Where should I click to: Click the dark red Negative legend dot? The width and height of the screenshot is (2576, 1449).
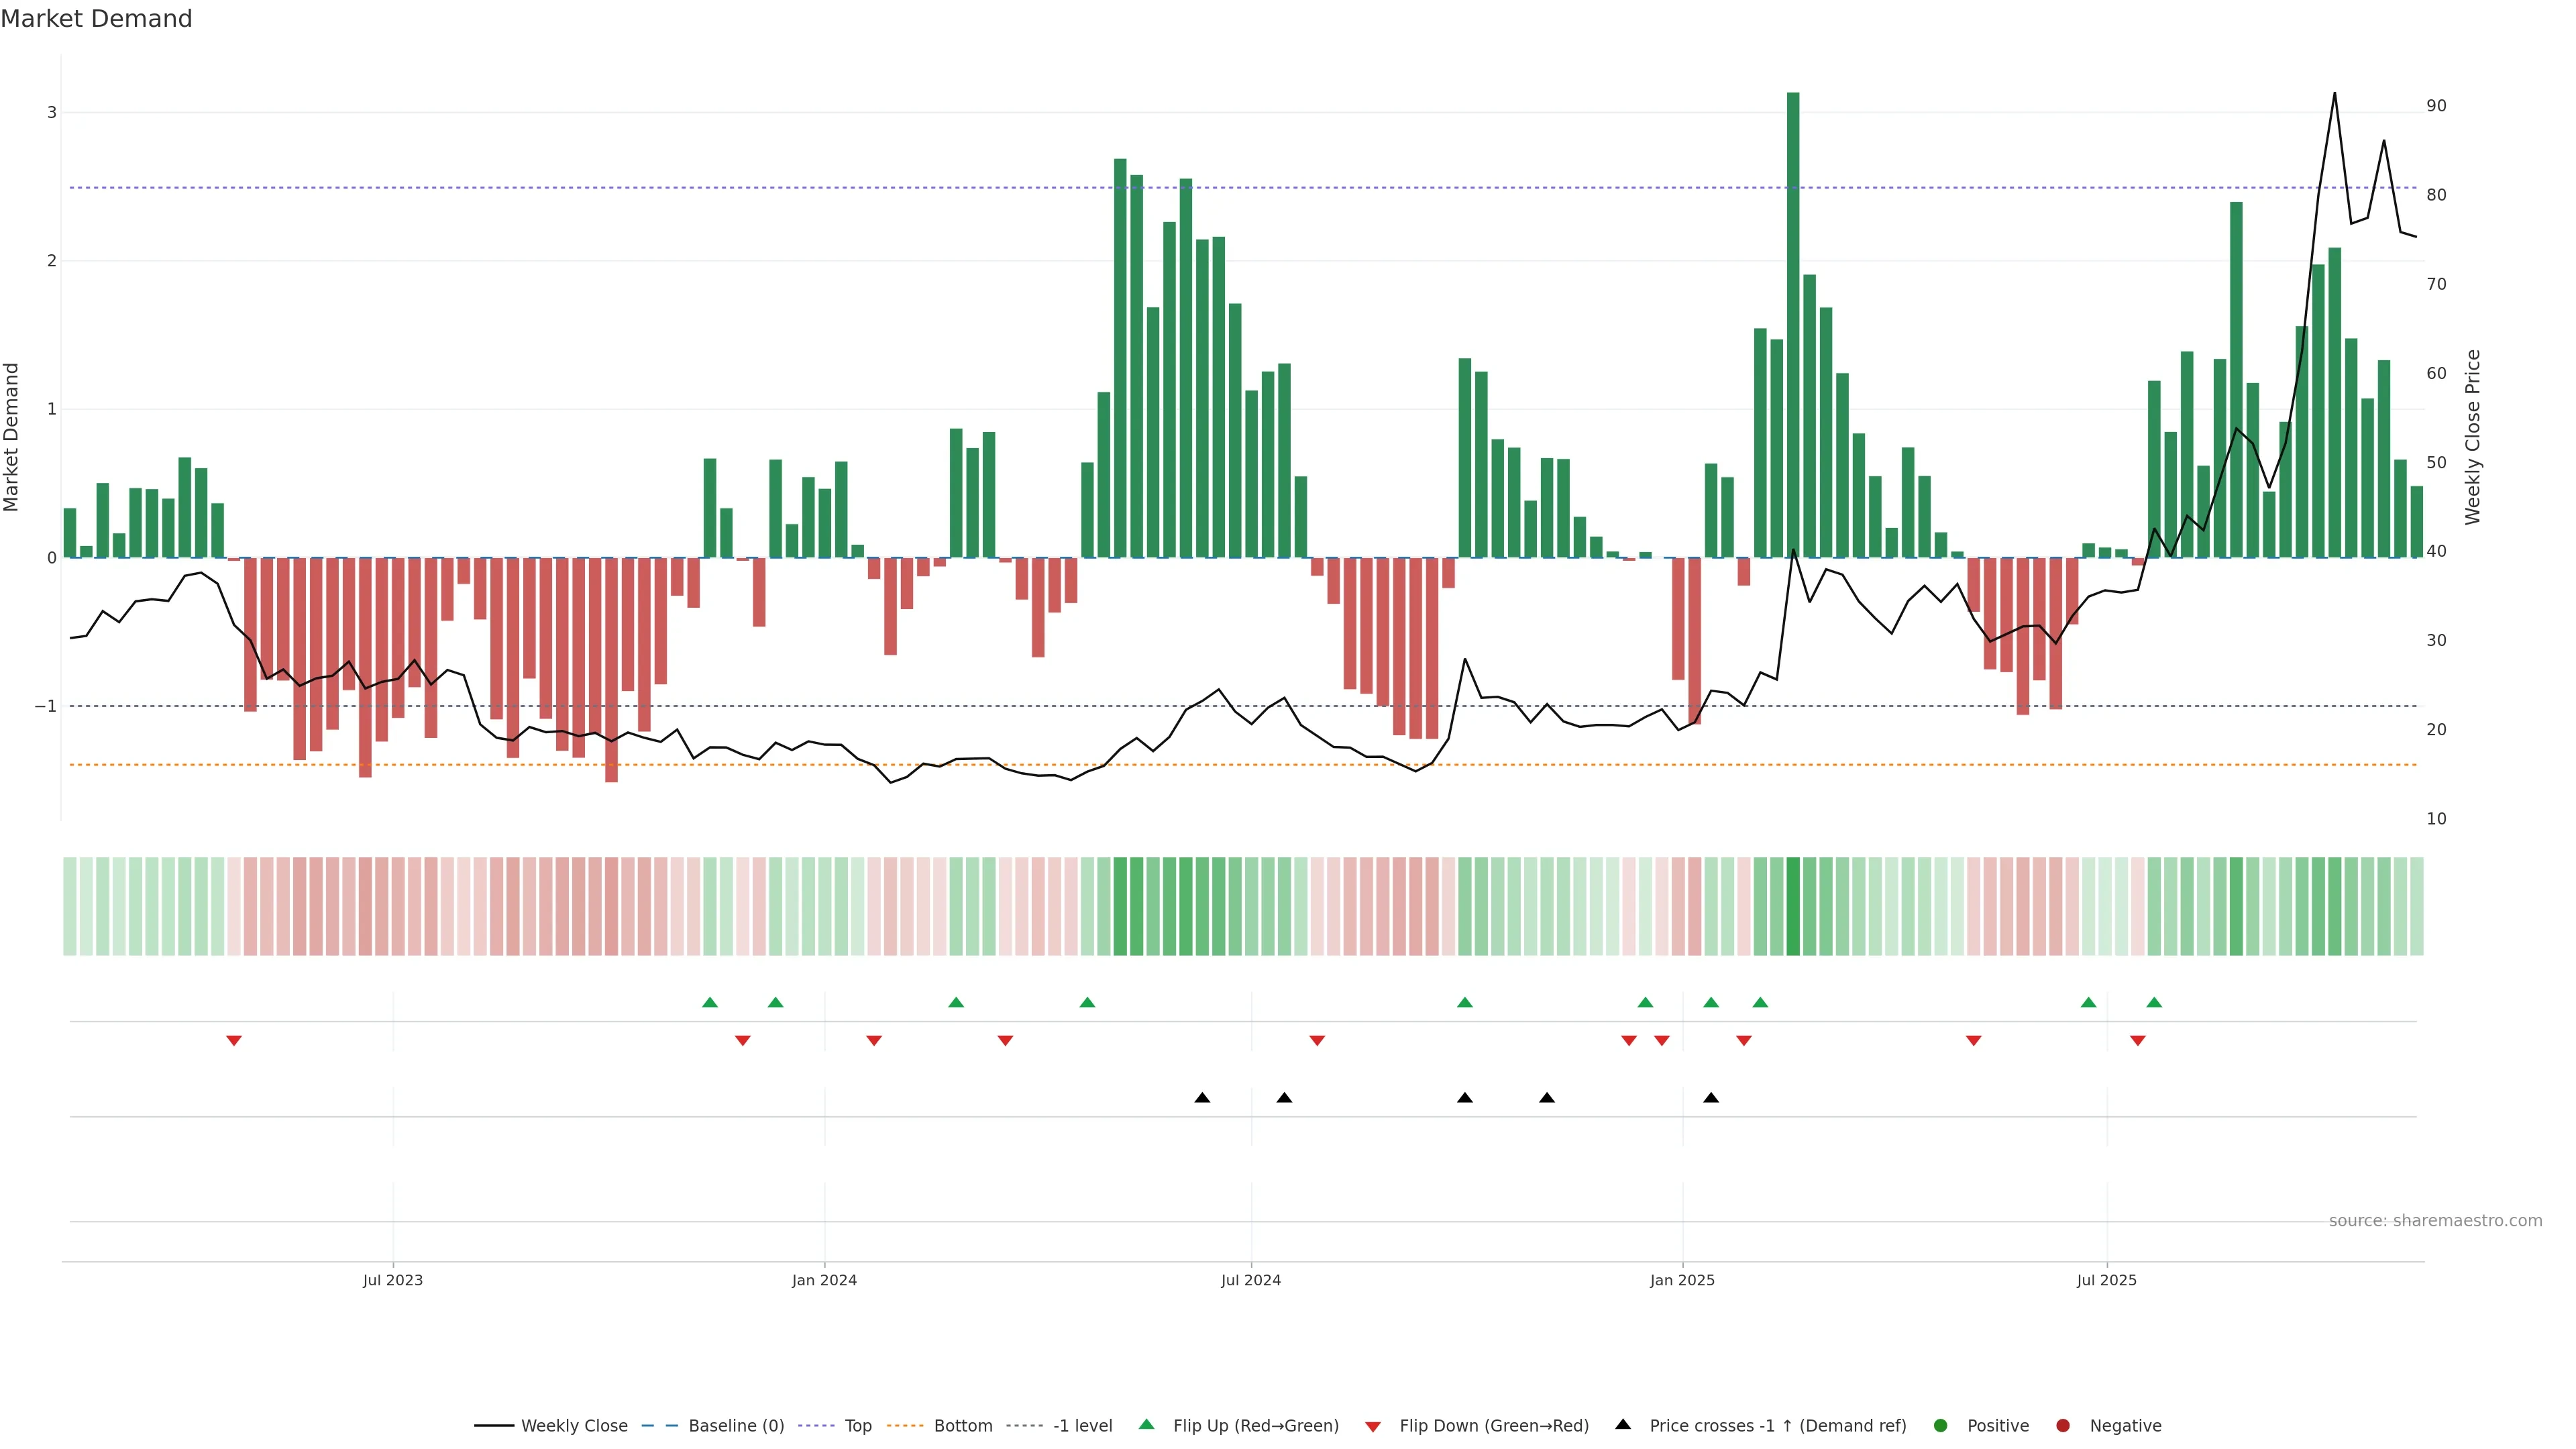tap(2063, 1426)
